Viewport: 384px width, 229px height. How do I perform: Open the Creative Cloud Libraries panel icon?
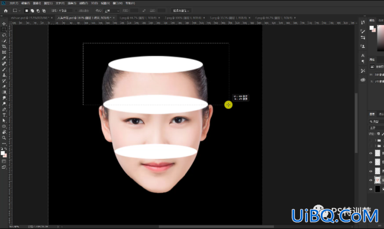(x=363, y=80)
